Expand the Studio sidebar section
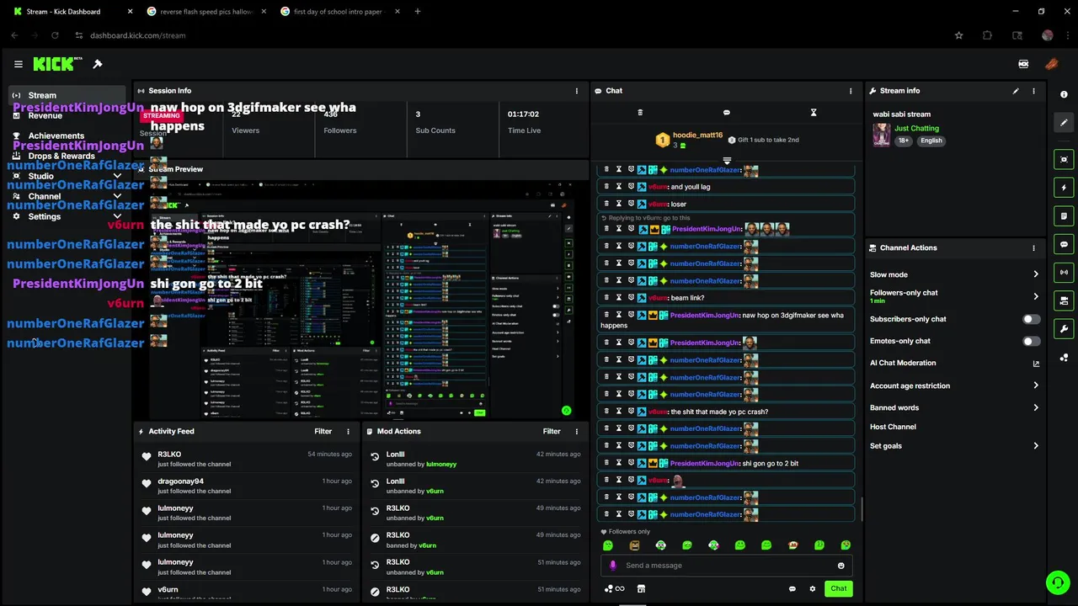The height and width of the screenshot is (606, 1078). 117,176
